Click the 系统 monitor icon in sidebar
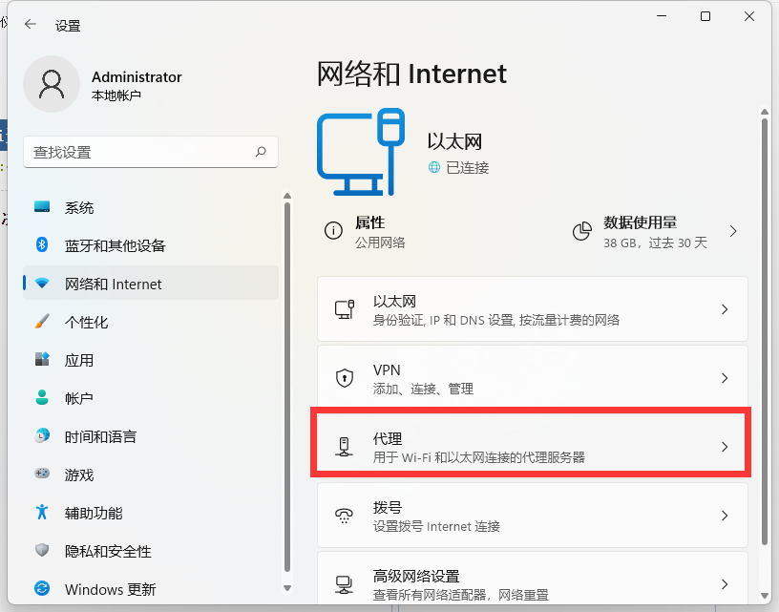779x612 pixels. pos(42,206)
